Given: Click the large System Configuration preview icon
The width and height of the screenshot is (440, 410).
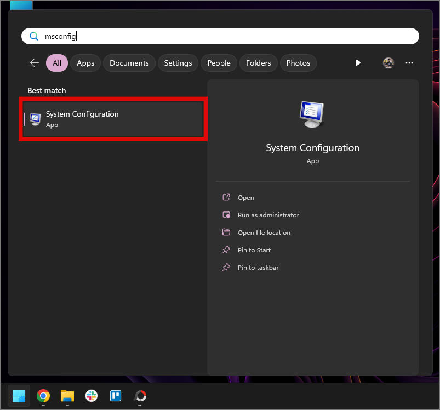Looking at the screenshot, I should coord(312,114).
